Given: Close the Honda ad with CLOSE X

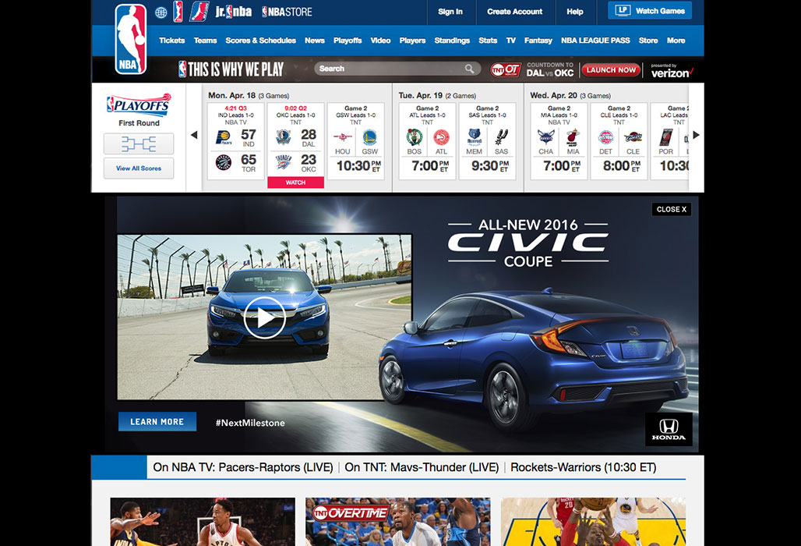Looking at the screenshot, I should point(671,209).
